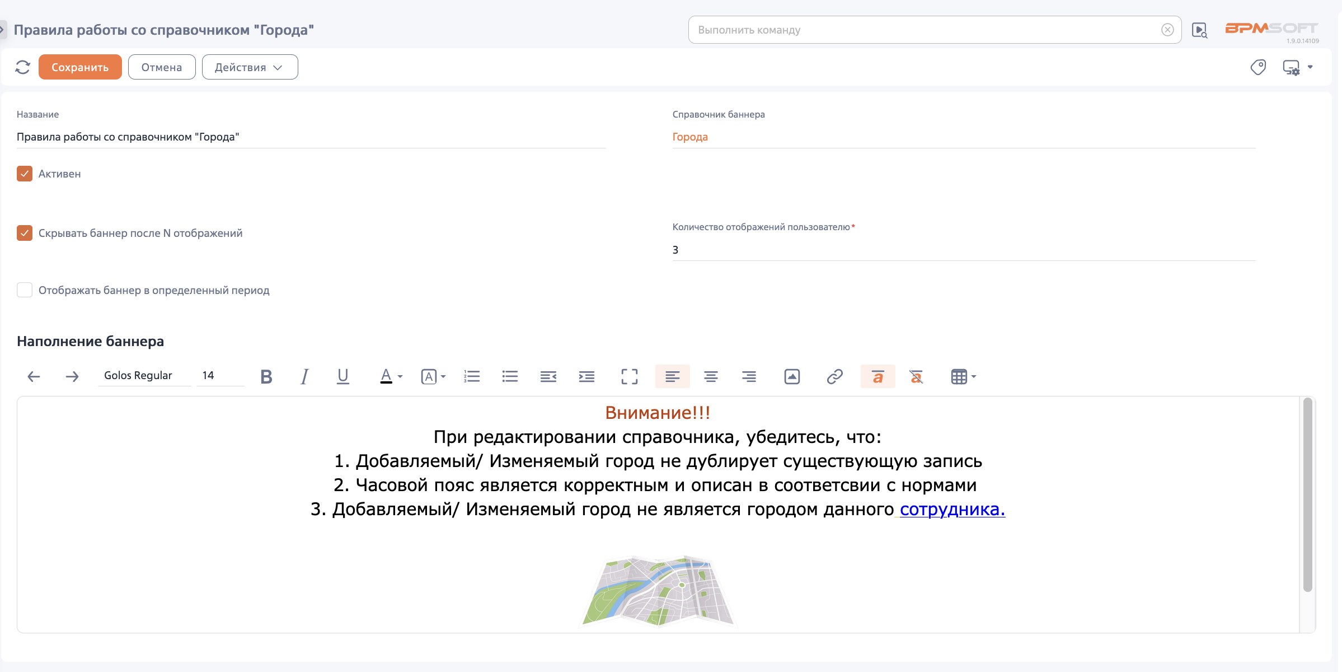Open the process run icon in the header
This screenshot has height=672, width=1342.
pyautogui.click(x=1199, y=30)
